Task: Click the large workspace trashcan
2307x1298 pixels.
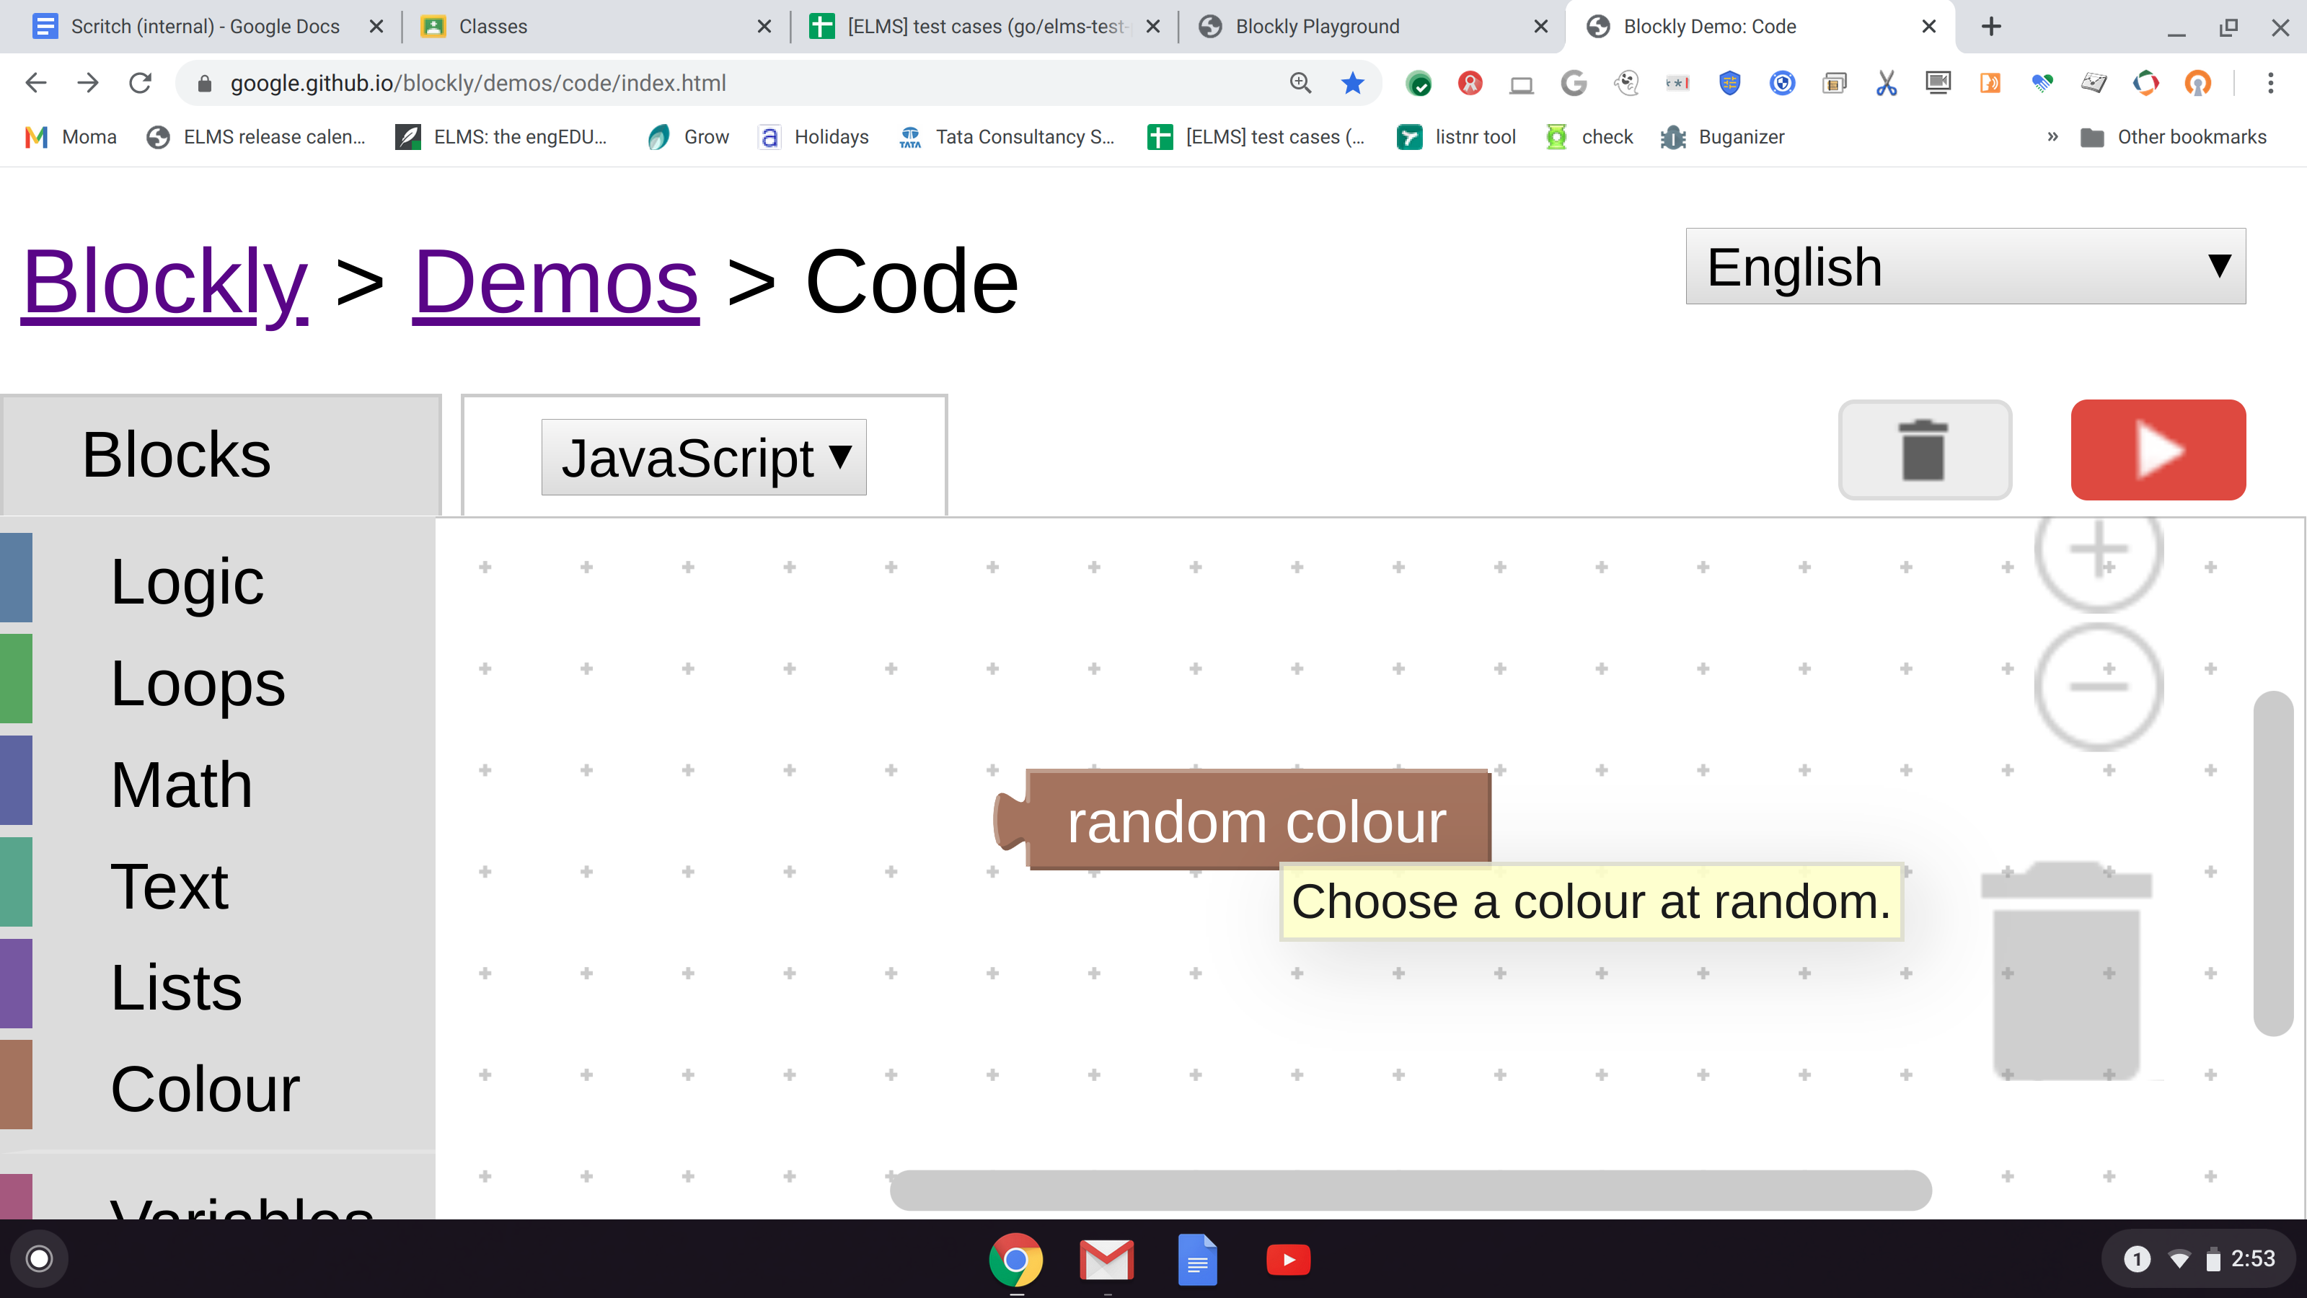Action: coord(2066,976)
